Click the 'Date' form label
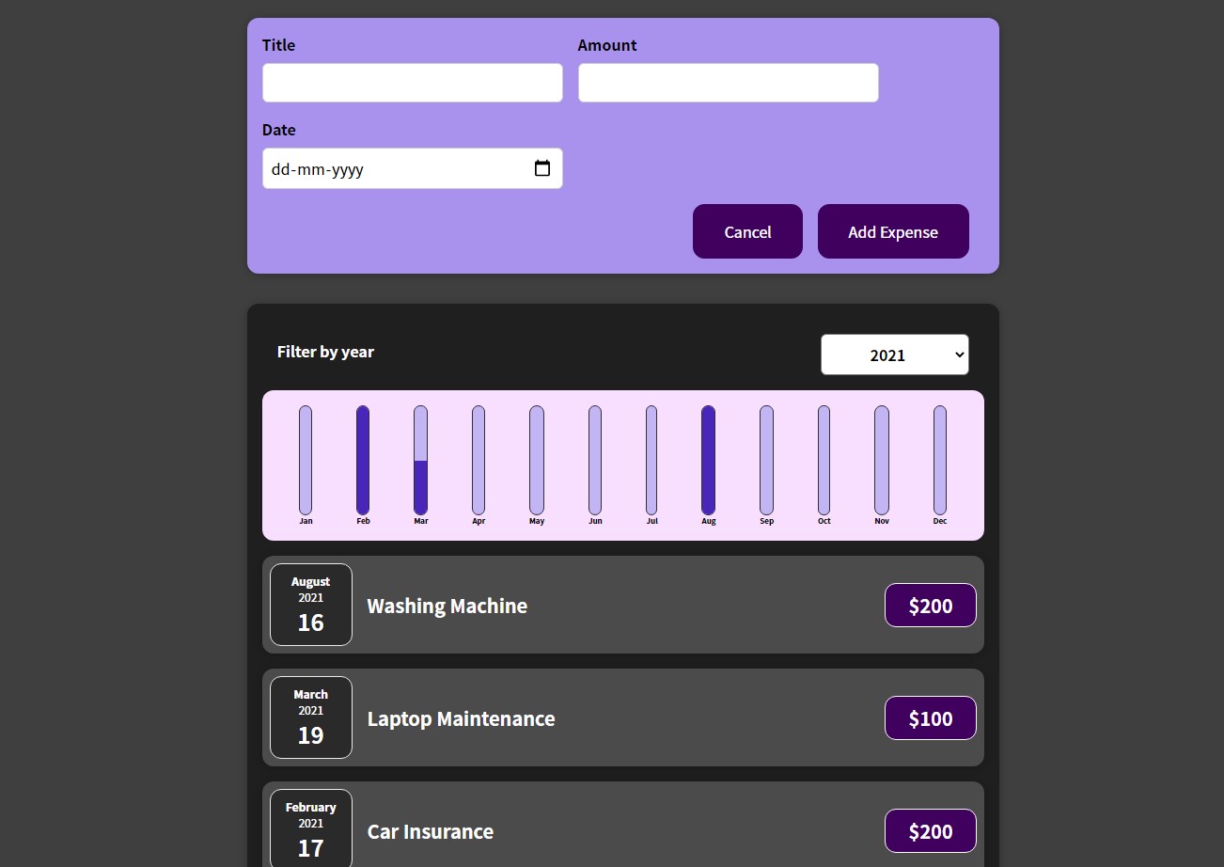 click(279, 130)
